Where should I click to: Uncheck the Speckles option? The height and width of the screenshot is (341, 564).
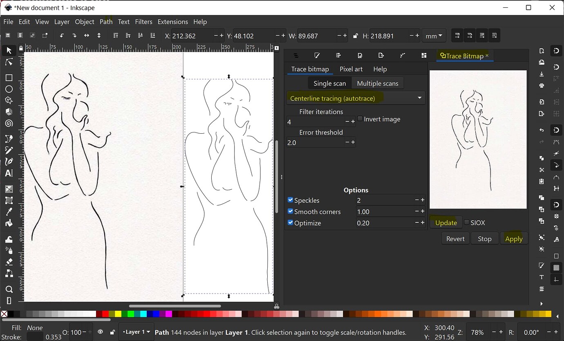point(290,200)
